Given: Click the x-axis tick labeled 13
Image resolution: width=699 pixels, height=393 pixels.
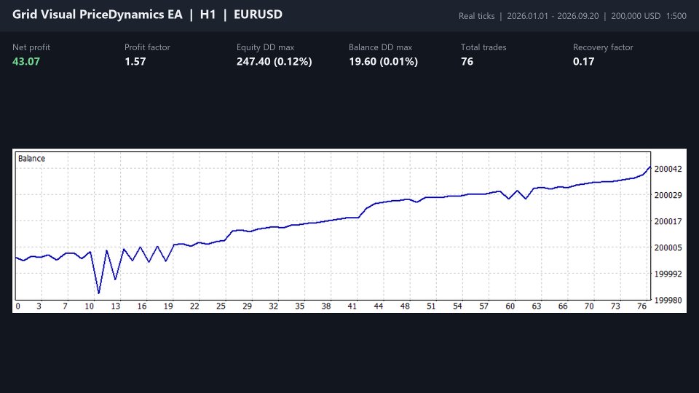Looking at the screenshot, I should click(116, 306).
